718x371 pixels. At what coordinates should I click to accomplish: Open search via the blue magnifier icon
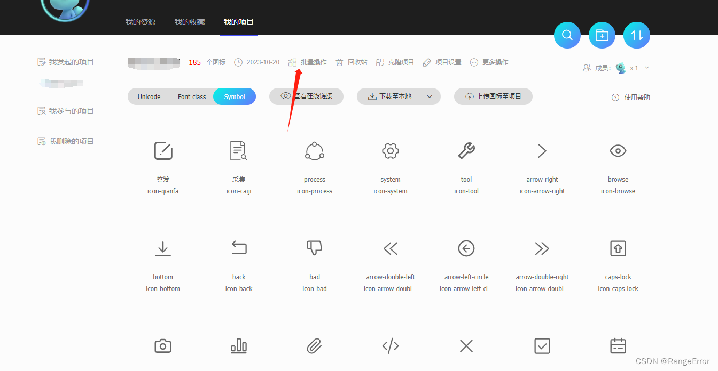[x=567, y=34]
